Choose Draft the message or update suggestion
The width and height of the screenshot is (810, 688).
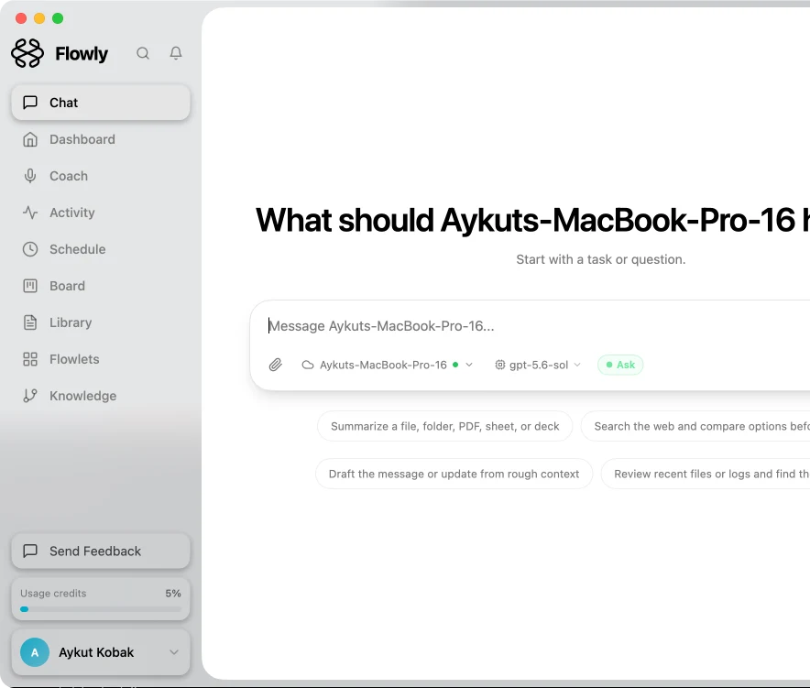454,475
